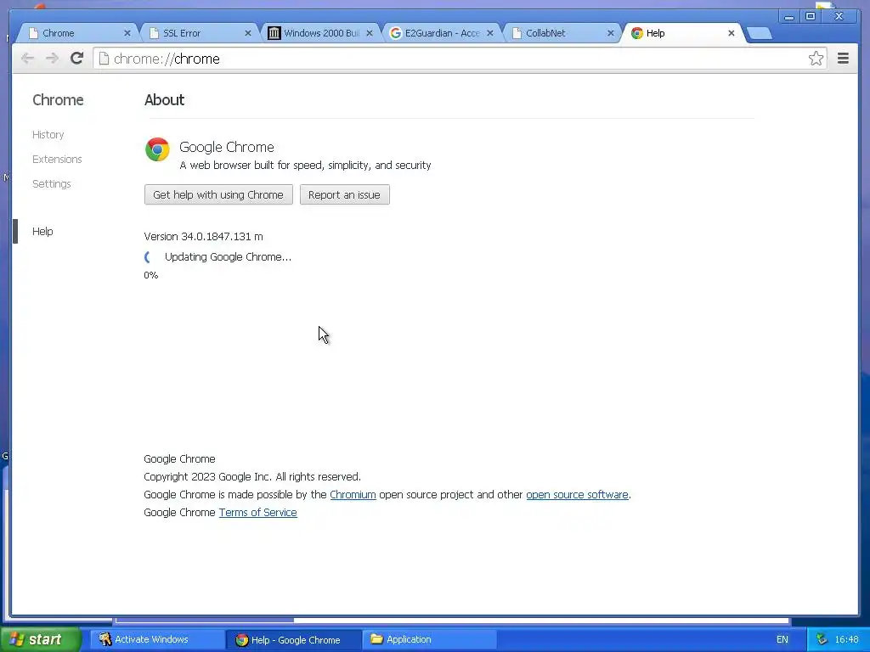Open the Terms of Service link
This screenshot has height=652, width=870.
[x=258, y=512]
